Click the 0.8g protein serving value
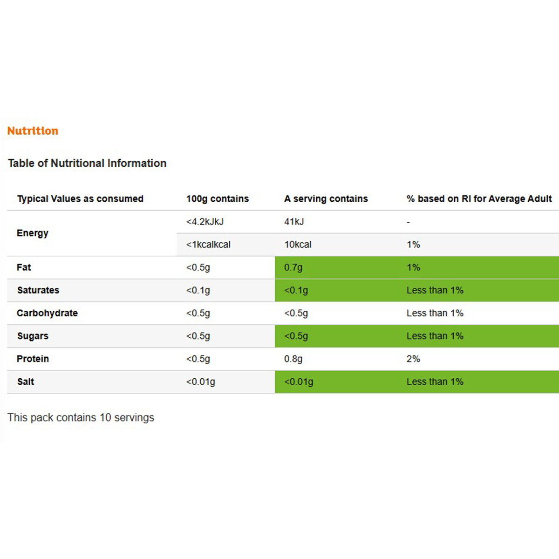 coord(293,359)
